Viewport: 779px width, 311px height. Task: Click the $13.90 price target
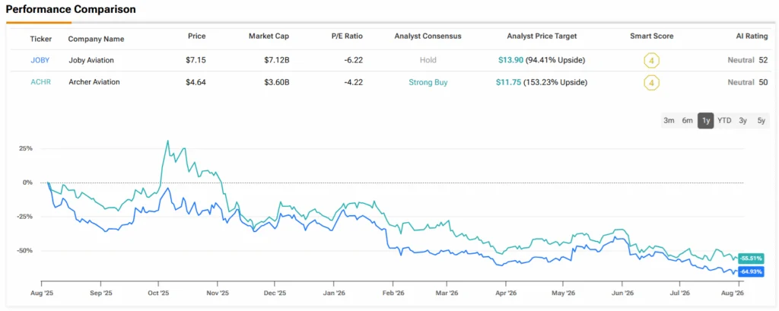(x=510, y=60)
